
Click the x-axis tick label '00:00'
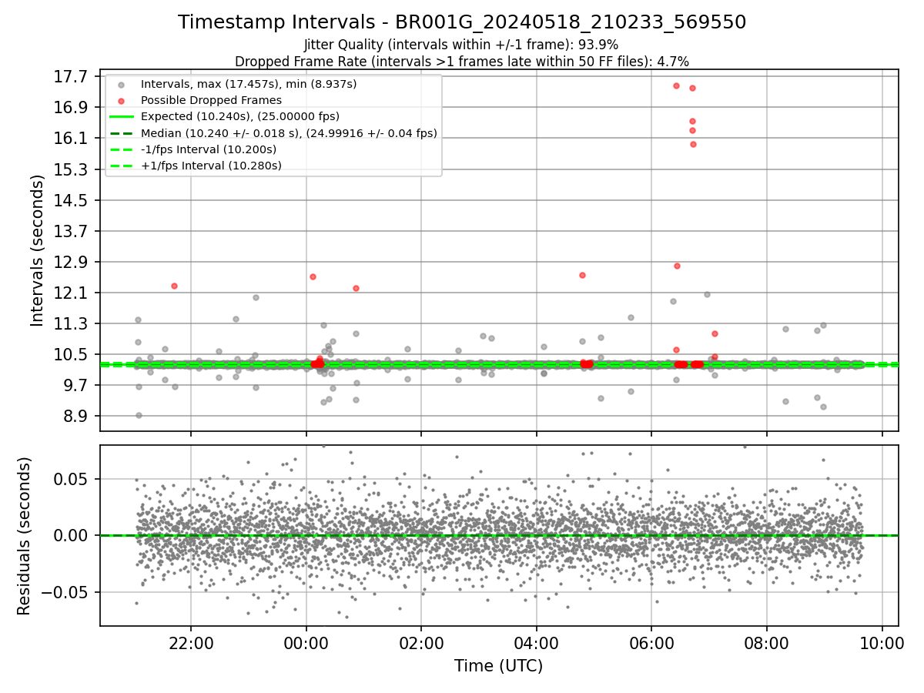pyautogui.click(x=306, y=642)
